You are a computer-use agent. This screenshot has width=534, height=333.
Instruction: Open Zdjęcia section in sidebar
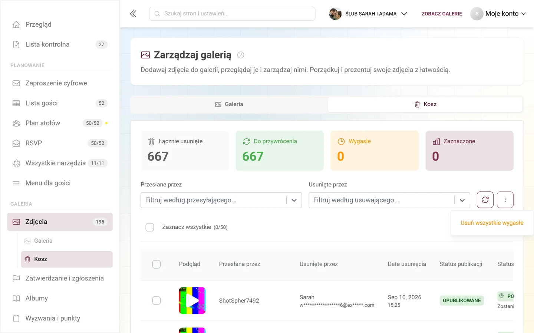(x=60, y=222)
